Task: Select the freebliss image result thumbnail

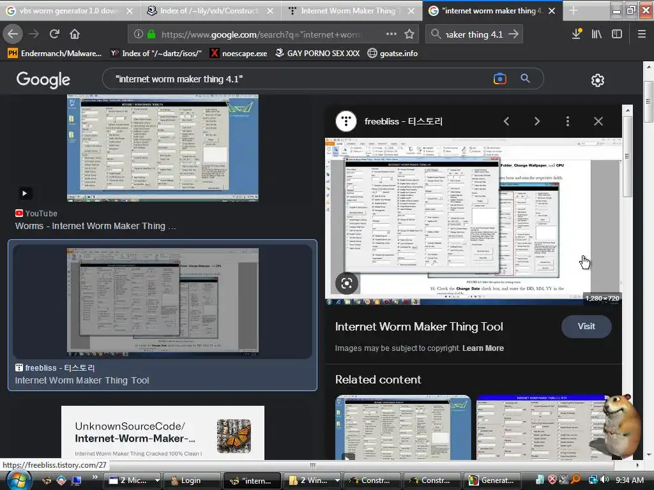Action: pos(163,302)
